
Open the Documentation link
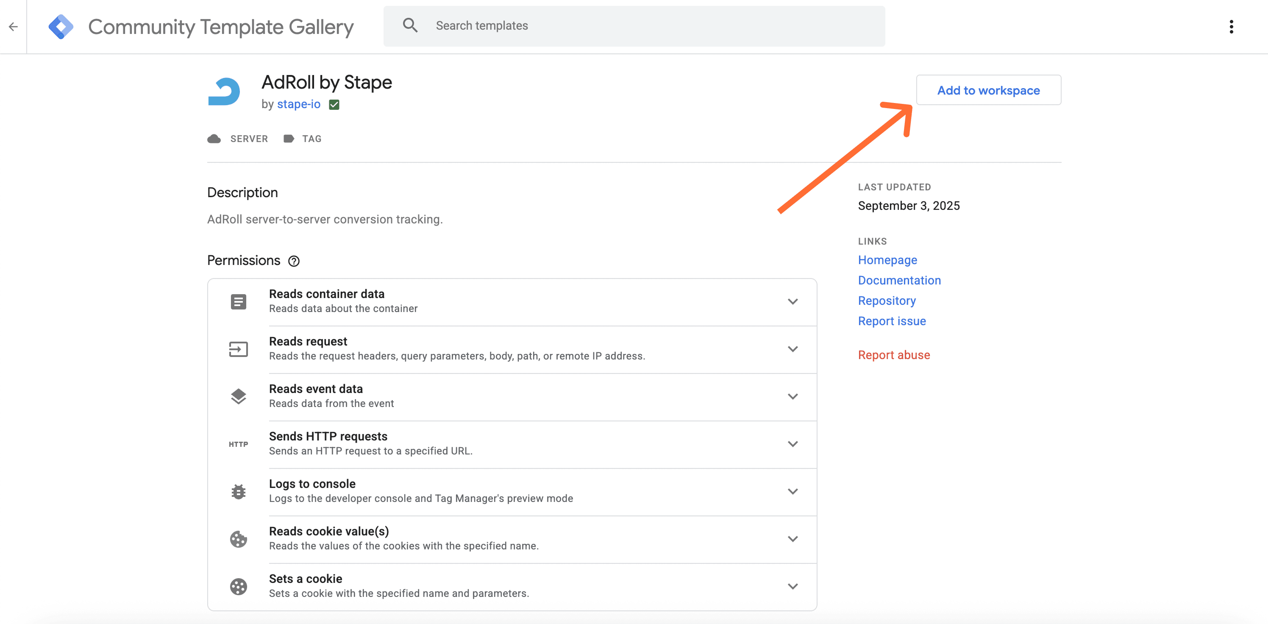(x=899, y=280)
